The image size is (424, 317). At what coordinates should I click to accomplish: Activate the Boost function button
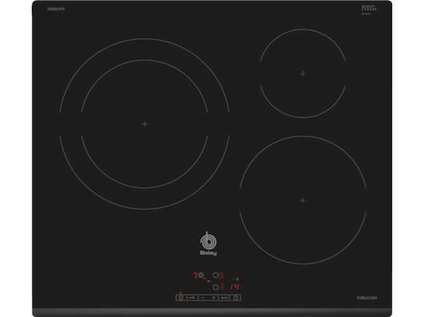225,297
